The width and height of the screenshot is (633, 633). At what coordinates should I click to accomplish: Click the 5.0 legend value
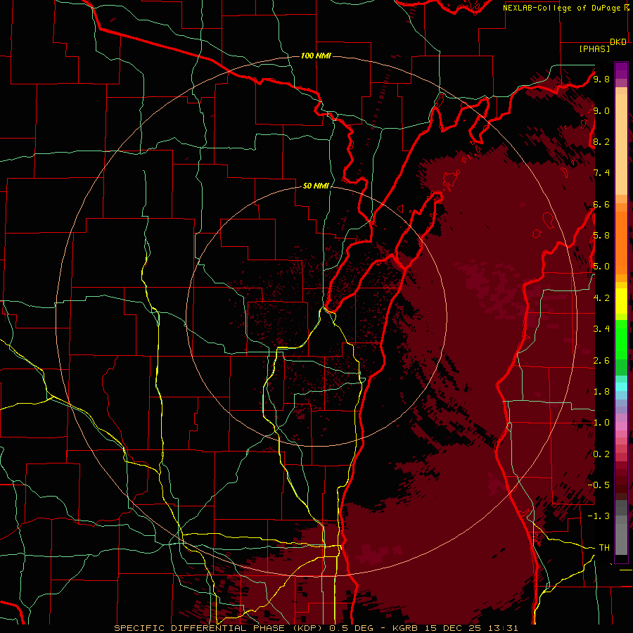(601, 267)
